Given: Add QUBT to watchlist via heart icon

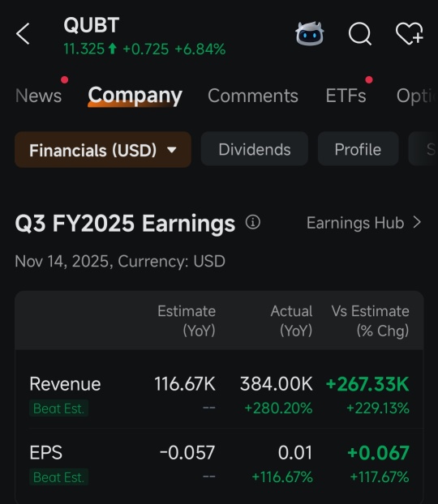Looking at the screenshot, I should point(410,33).
